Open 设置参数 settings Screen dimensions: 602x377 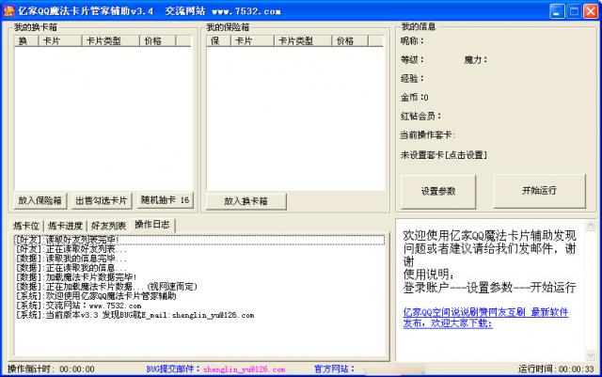click(438, 191)
